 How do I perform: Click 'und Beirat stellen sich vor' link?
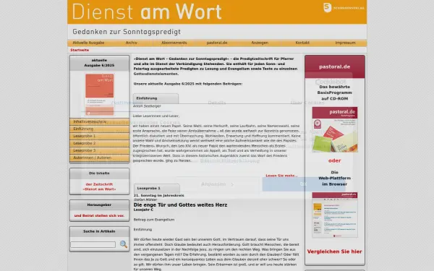(99, 215)
